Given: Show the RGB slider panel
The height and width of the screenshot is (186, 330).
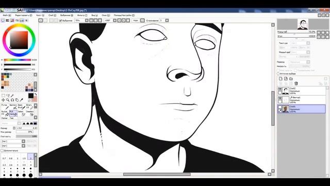Looking at the screenshot, I should (x=8, y=21).
